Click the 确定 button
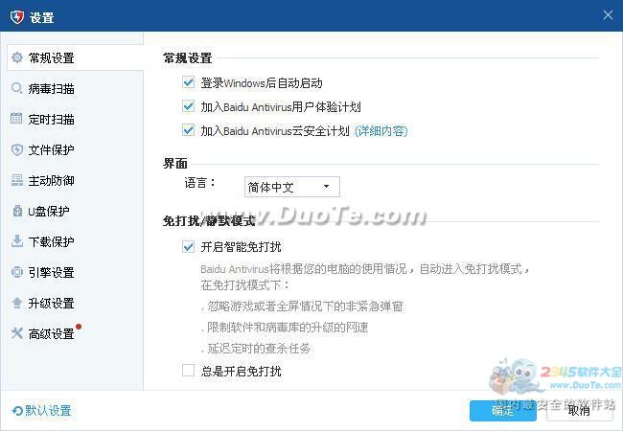The image size is (623, 431). pos(502,411)
